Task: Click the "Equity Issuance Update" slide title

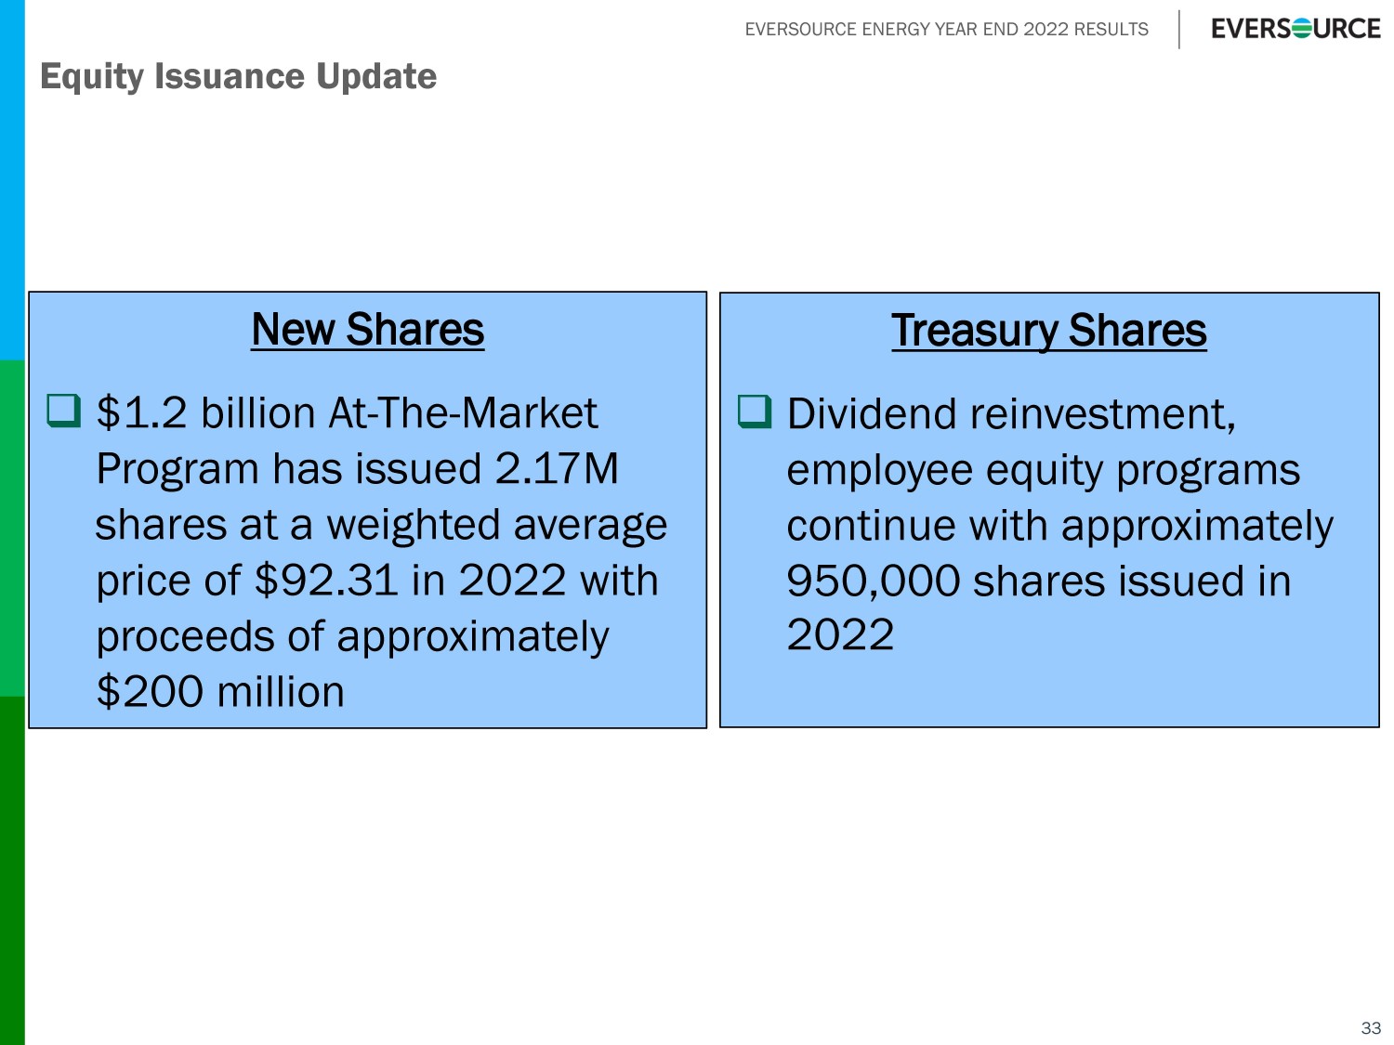Action: tap(238, 76)
